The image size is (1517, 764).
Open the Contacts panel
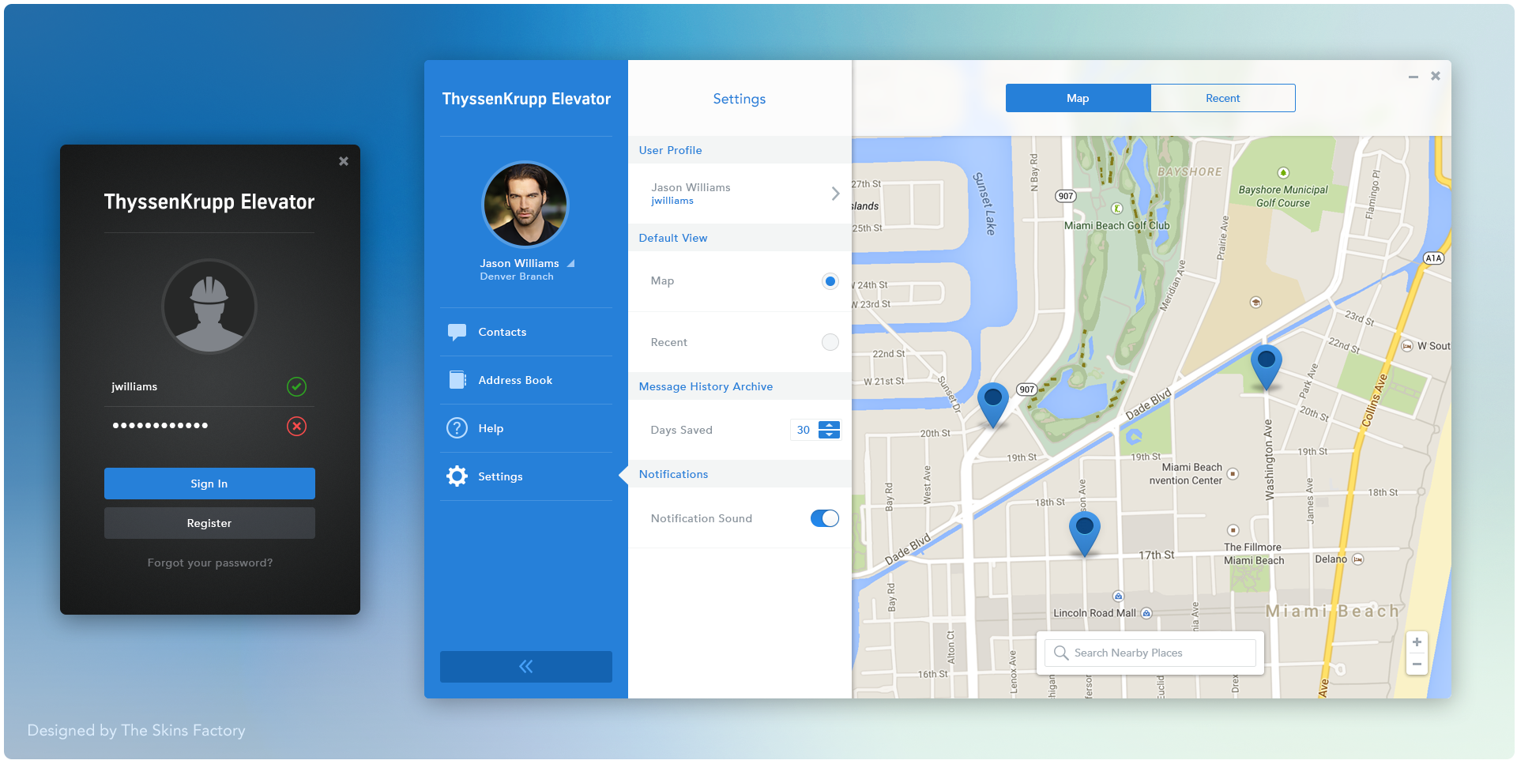coord(502,332)
